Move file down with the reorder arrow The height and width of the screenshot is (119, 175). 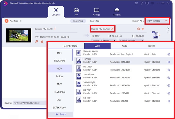[x=168, y=32]
